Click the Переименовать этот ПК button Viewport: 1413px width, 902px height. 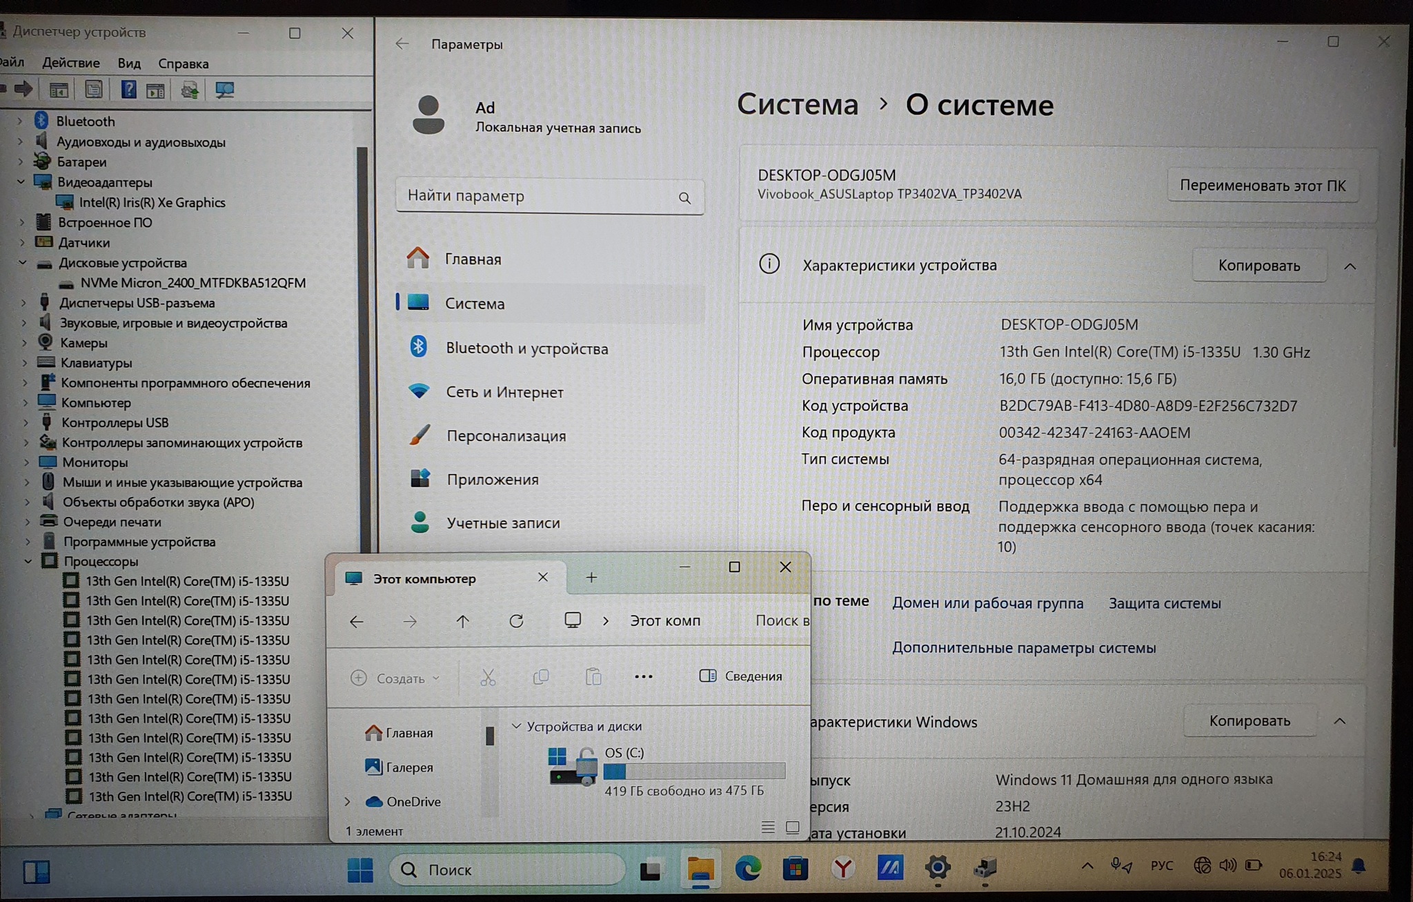pos(1262,186)
